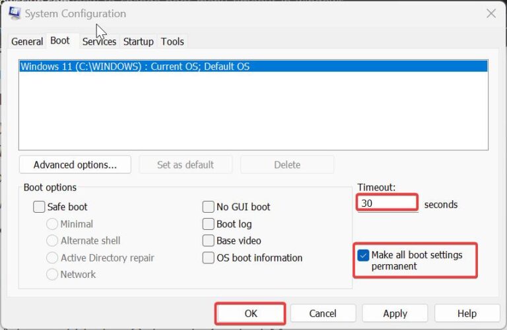This screenshot has height=330, width=507.
Task: Click the System Configuration title bar icon
Action: (14, 13)
